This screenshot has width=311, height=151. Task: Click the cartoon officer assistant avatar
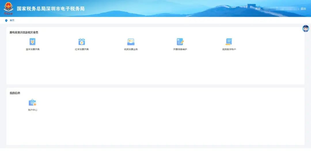coord(306,28)
